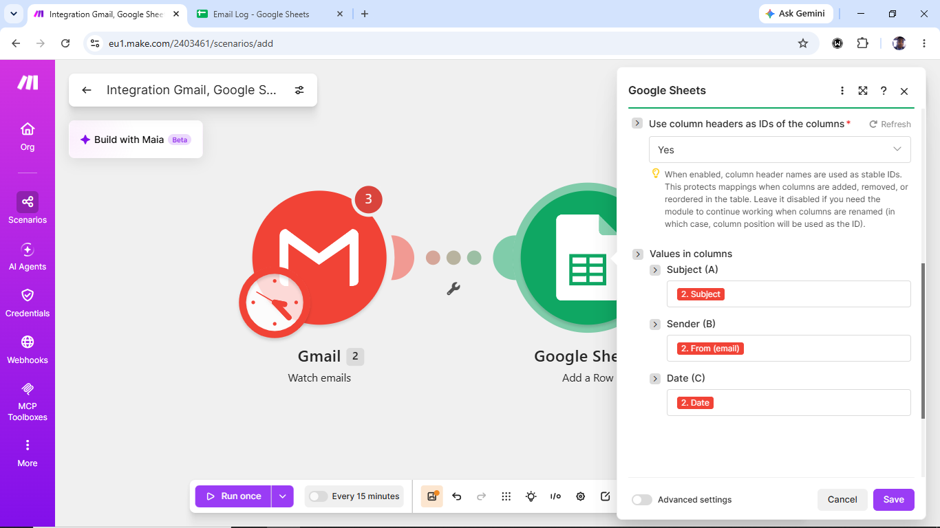
Task: Open help for Google Sheets panel
Action: pyautogui.click(x=884, y=91)
